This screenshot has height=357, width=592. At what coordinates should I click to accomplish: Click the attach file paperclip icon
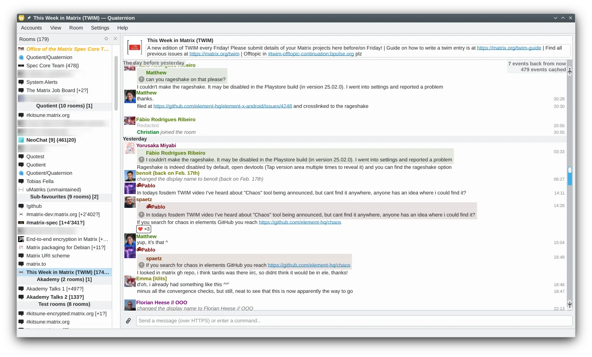128,321
